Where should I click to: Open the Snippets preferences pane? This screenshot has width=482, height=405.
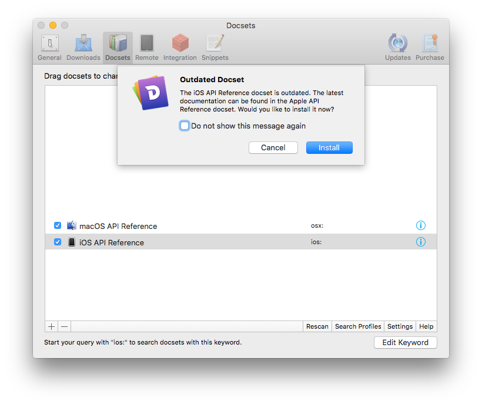tap(215, 48)
